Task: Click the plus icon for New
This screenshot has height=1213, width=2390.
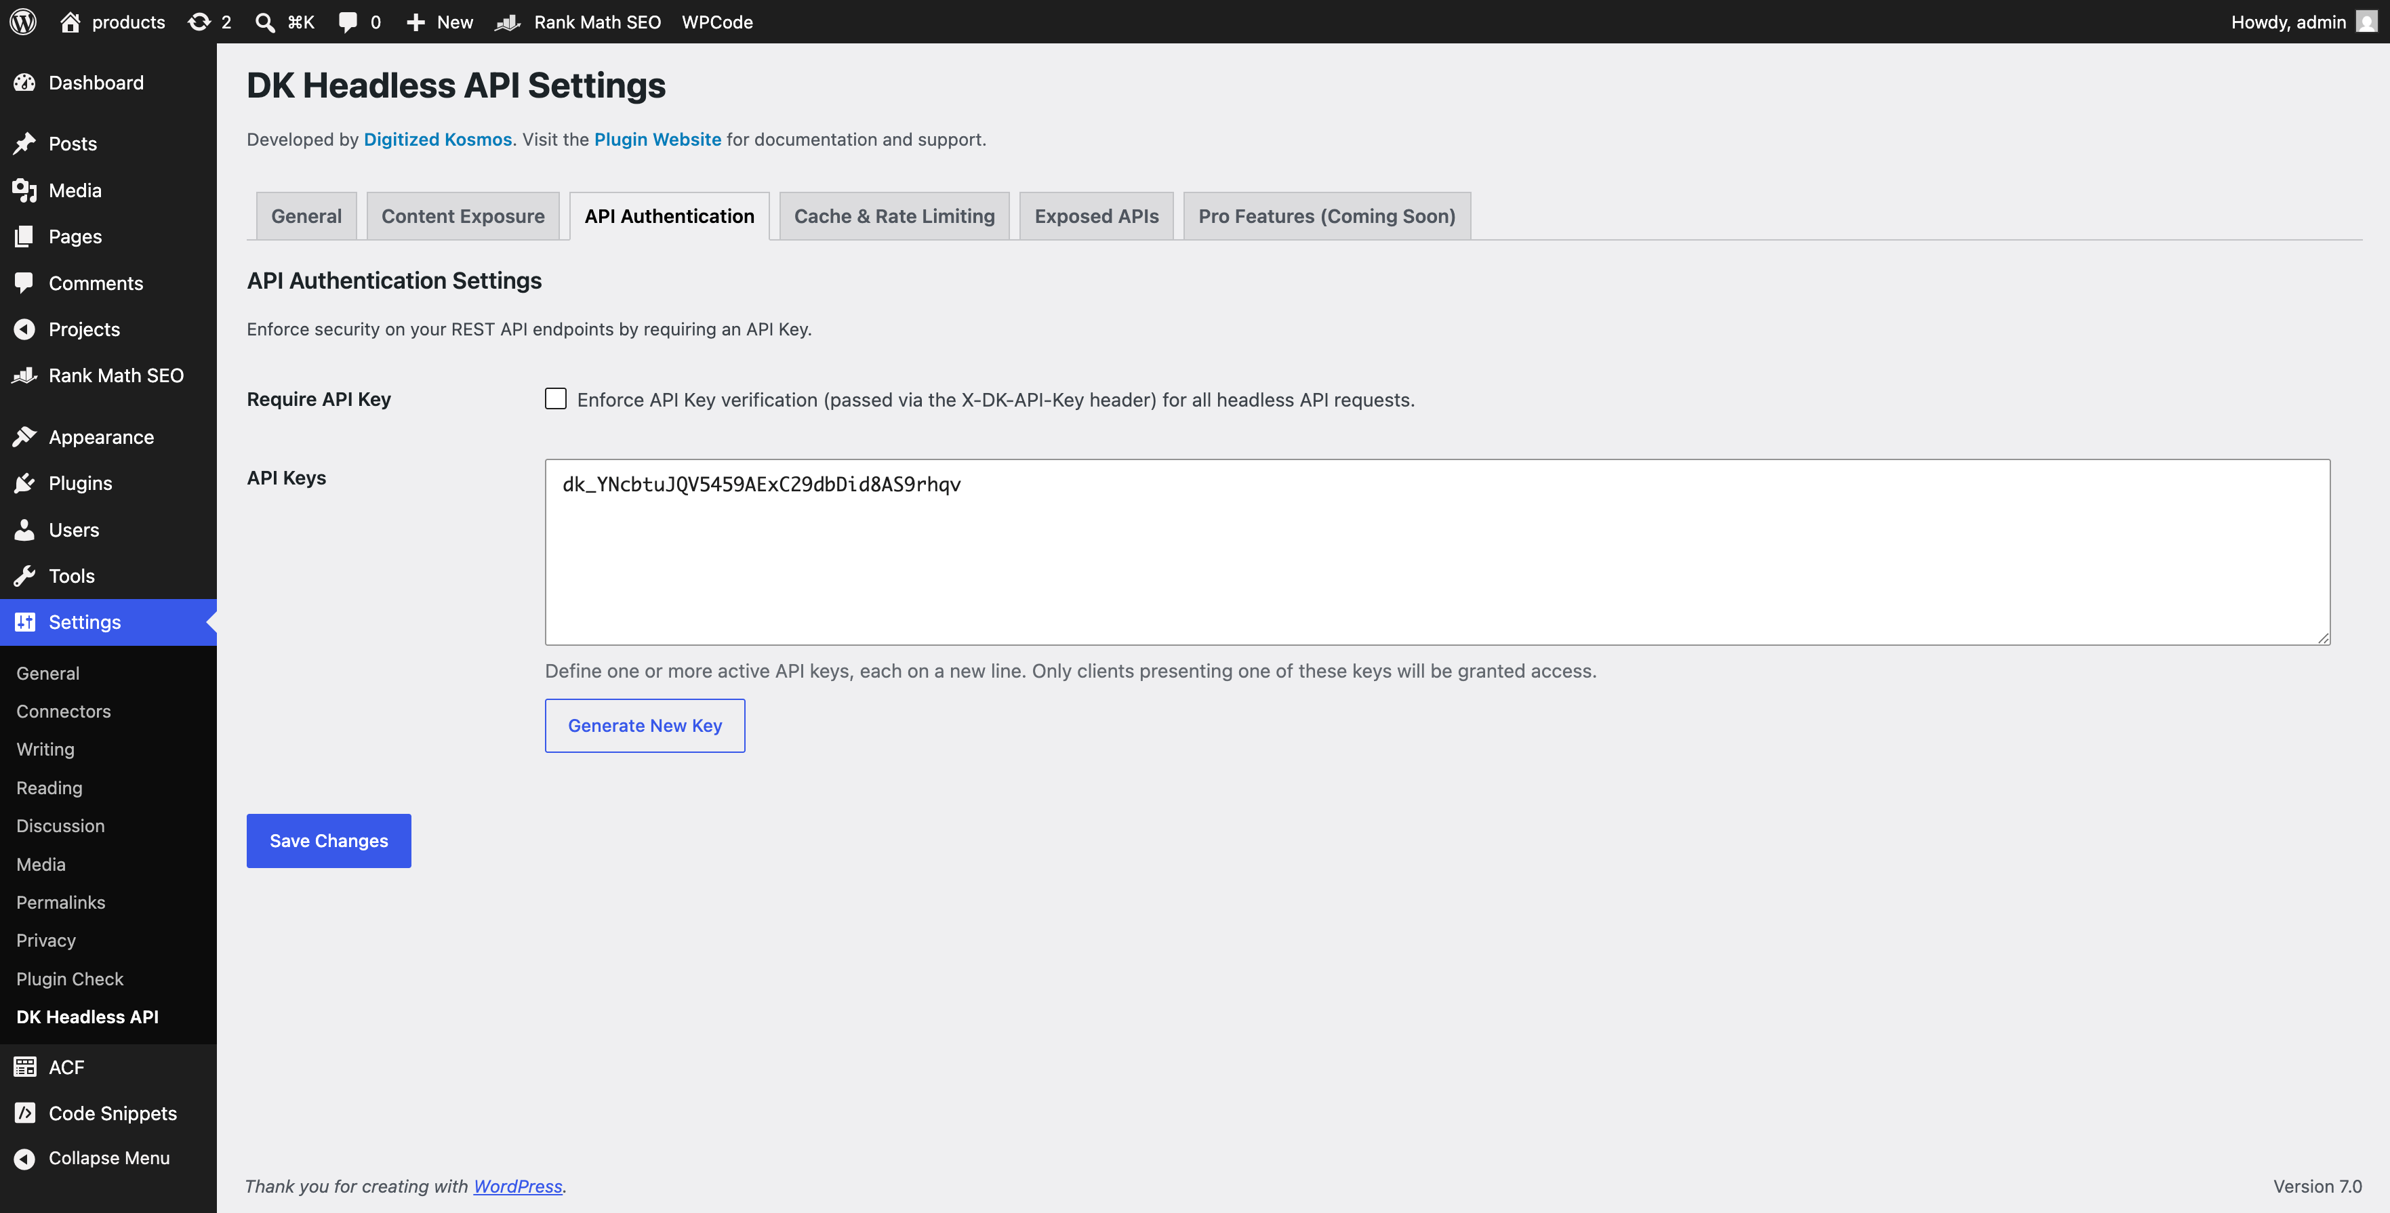Action: [416, 21]
